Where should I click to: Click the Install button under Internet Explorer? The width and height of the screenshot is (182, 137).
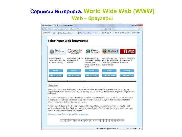[x=92, y=71]
